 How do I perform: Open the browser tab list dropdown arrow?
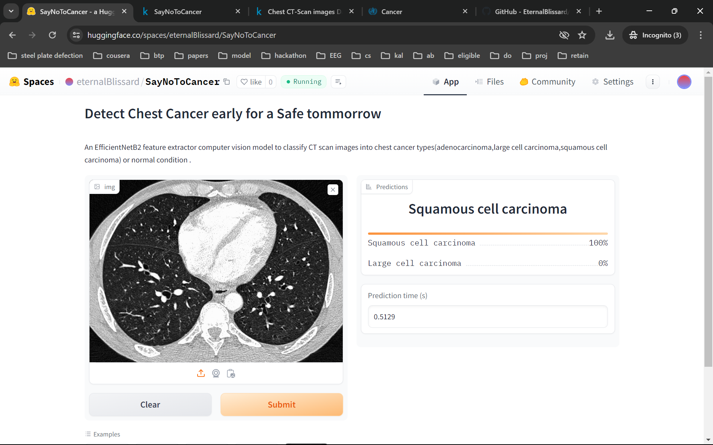[11, 11]
